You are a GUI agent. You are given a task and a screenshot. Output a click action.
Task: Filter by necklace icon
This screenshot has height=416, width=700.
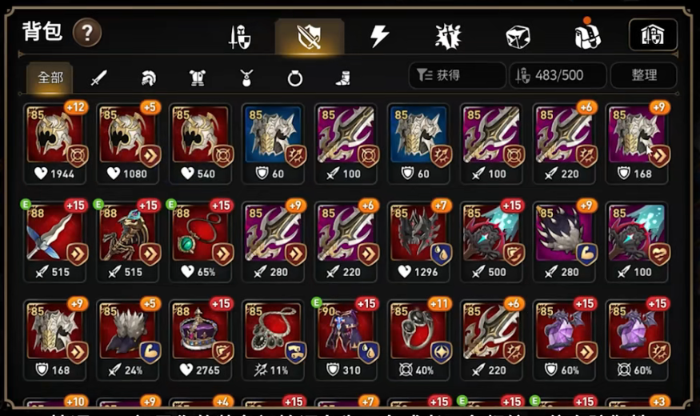[246, 78]
